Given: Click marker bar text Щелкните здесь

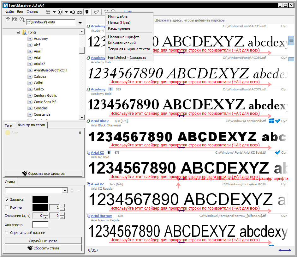Looking at the screenshot, I should [190, 20].
